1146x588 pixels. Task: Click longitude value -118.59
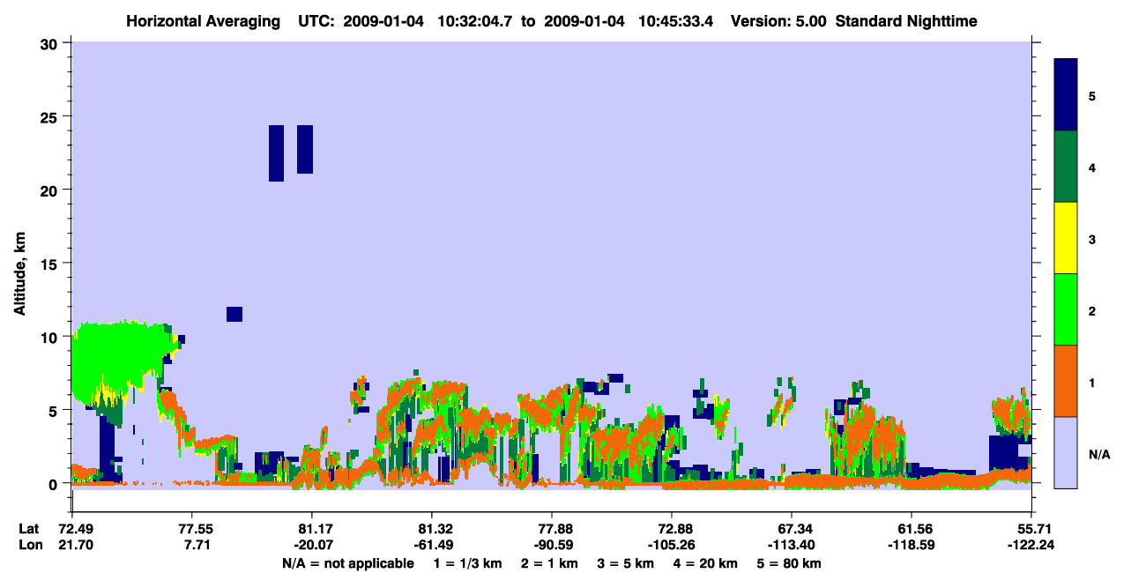[912, 545]
